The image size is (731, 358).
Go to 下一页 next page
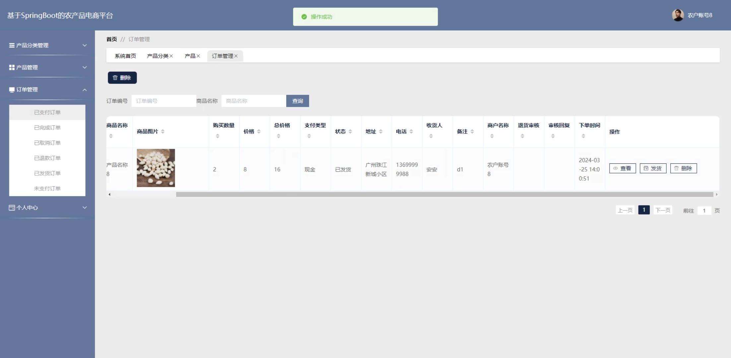coord(663,210)
